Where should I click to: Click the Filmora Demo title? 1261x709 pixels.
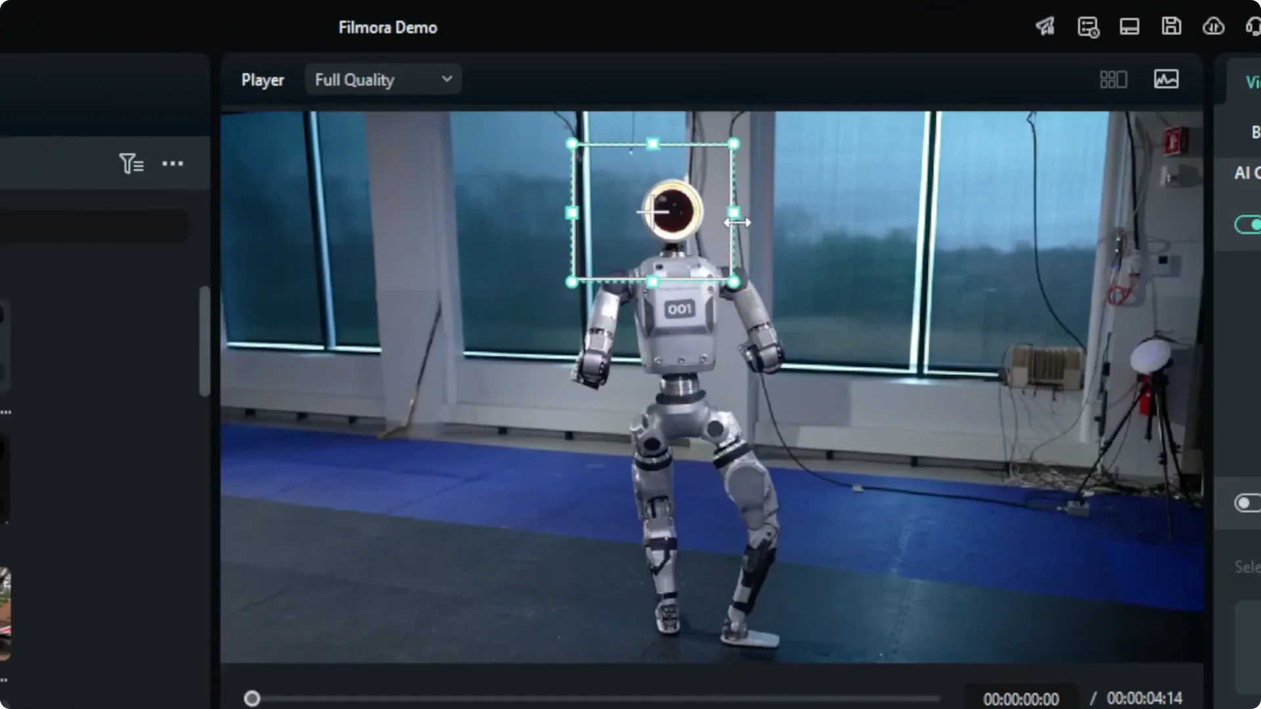click(387, 27)
